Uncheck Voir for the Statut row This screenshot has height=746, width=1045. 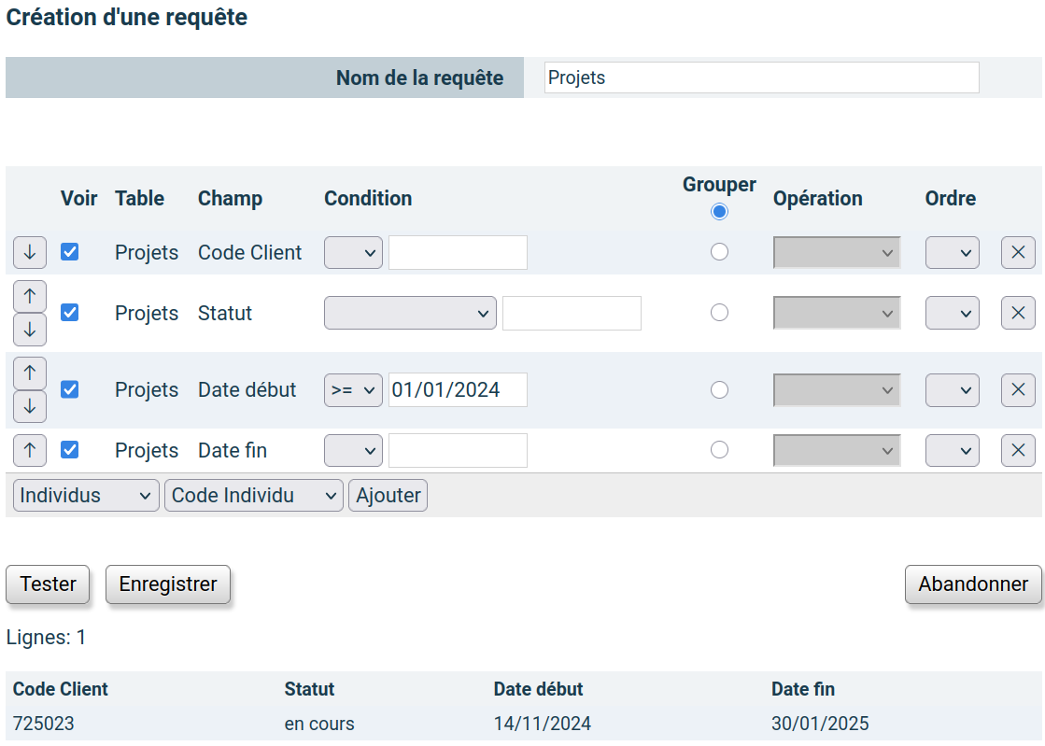pyautogui.click(x=69, y=313)
